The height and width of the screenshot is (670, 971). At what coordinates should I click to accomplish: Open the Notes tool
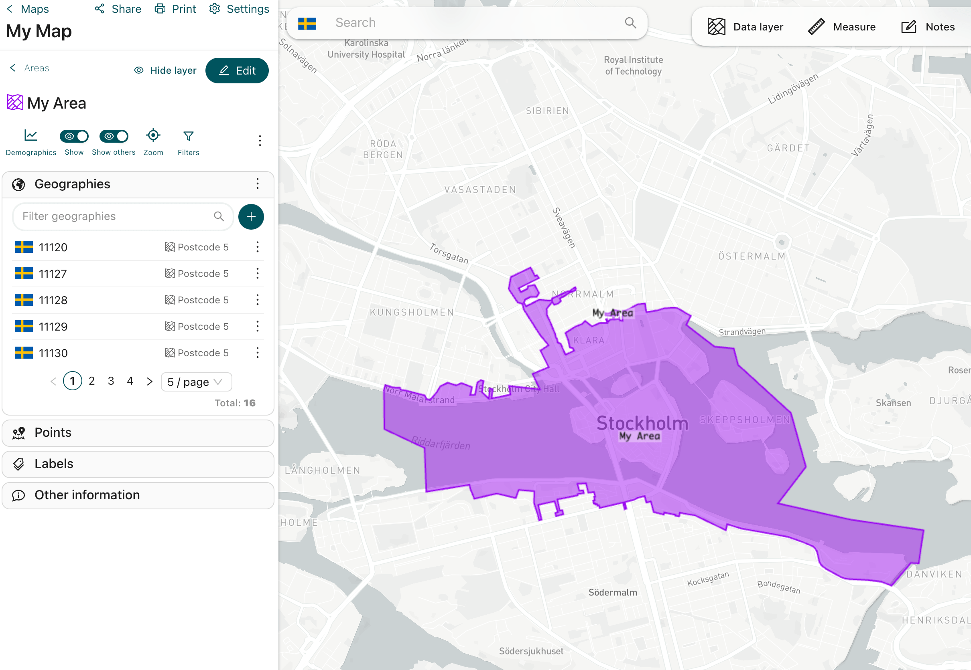pyautogui.click(x=928, y=27)
